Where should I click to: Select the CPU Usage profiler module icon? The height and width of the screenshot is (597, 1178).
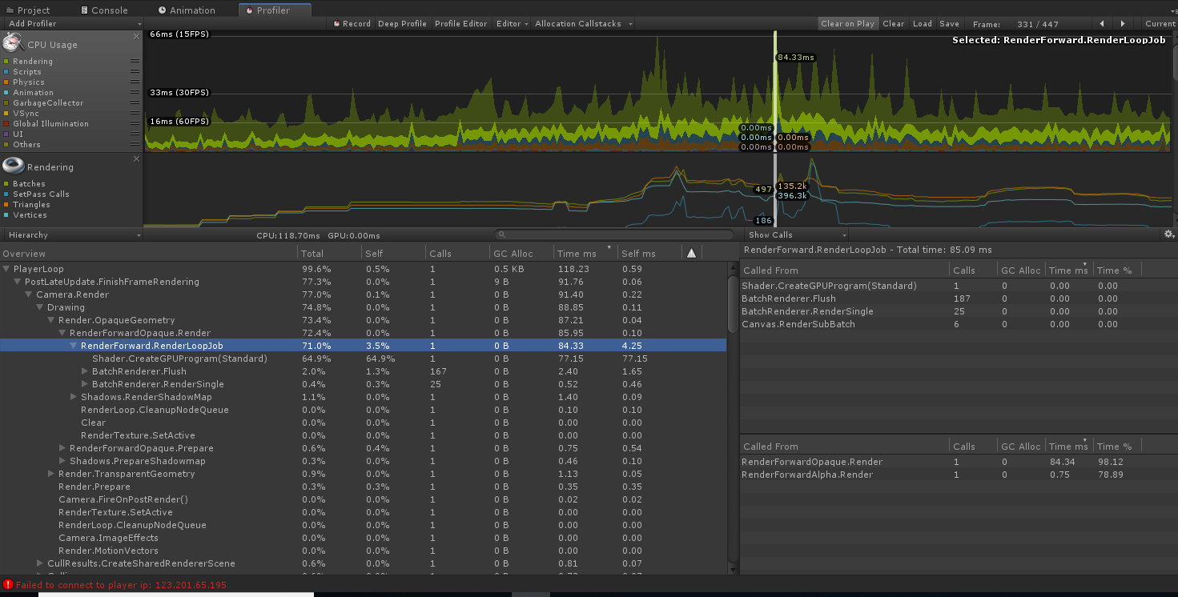pyautogui.click(x=12, y=44)
